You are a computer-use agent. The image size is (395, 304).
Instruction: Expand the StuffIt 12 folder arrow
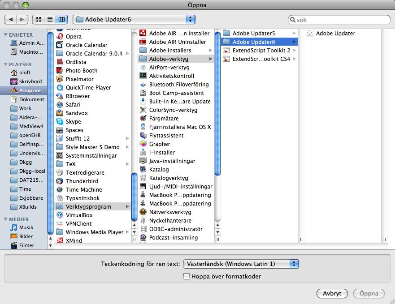tap(127, 138)
